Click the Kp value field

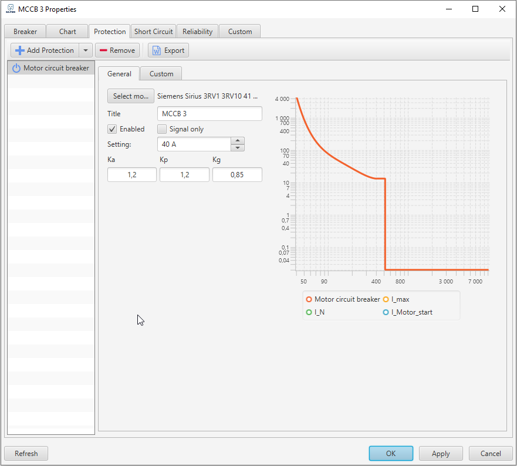[x=185, y=175]
